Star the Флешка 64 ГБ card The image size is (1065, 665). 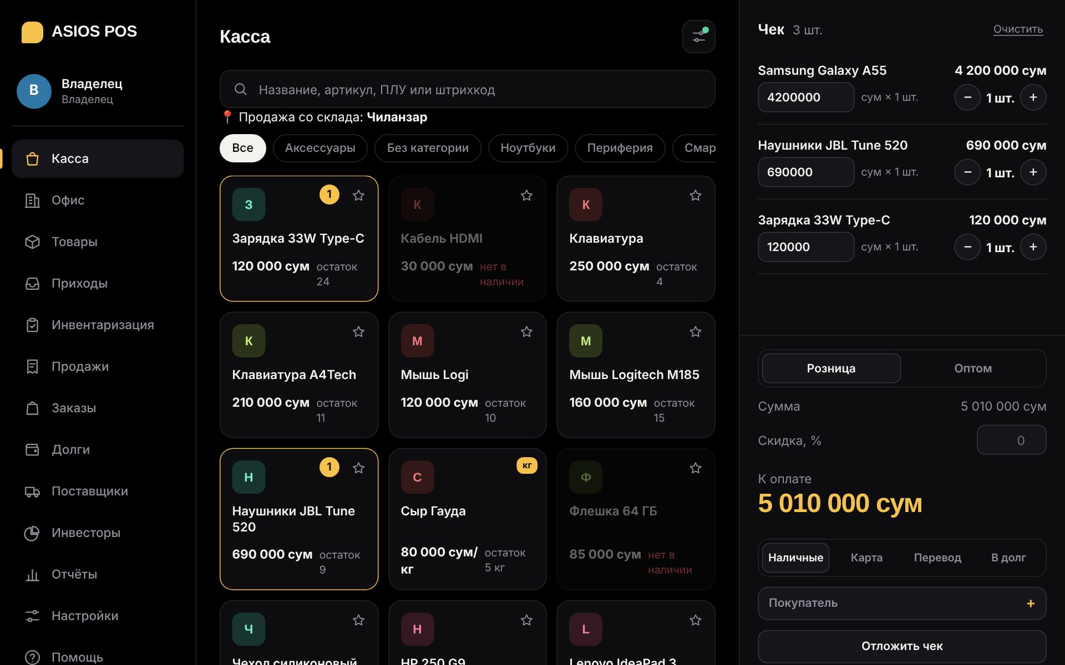point(695,468)
